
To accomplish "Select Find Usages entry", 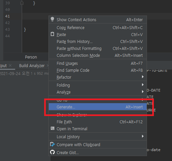I will [x=98, y=63].
